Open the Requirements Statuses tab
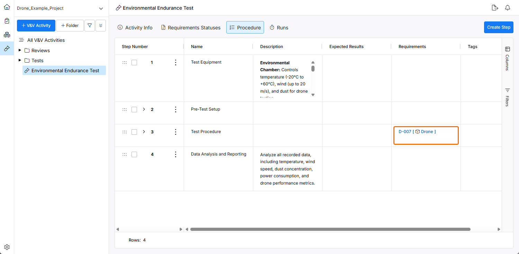519x254 pixels. click(x=191, y=28)
